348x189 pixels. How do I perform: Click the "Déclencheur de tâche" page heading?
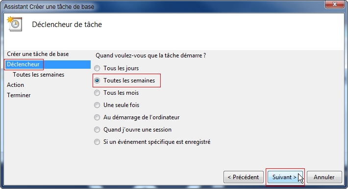pos(67,24)
